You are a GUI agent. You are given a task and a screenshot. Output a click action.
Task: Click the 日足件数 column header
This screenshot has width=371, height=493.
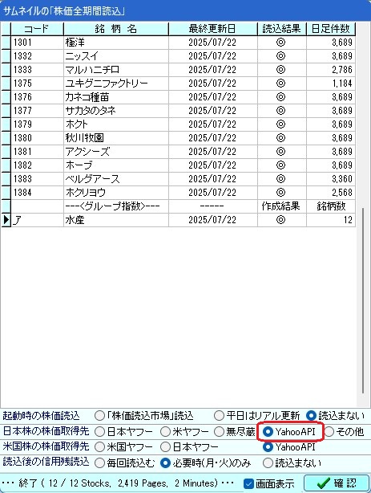[330, 29]
